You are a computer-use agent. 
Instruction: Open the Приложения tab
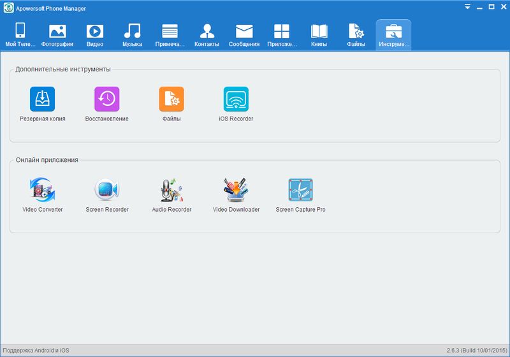282,35
